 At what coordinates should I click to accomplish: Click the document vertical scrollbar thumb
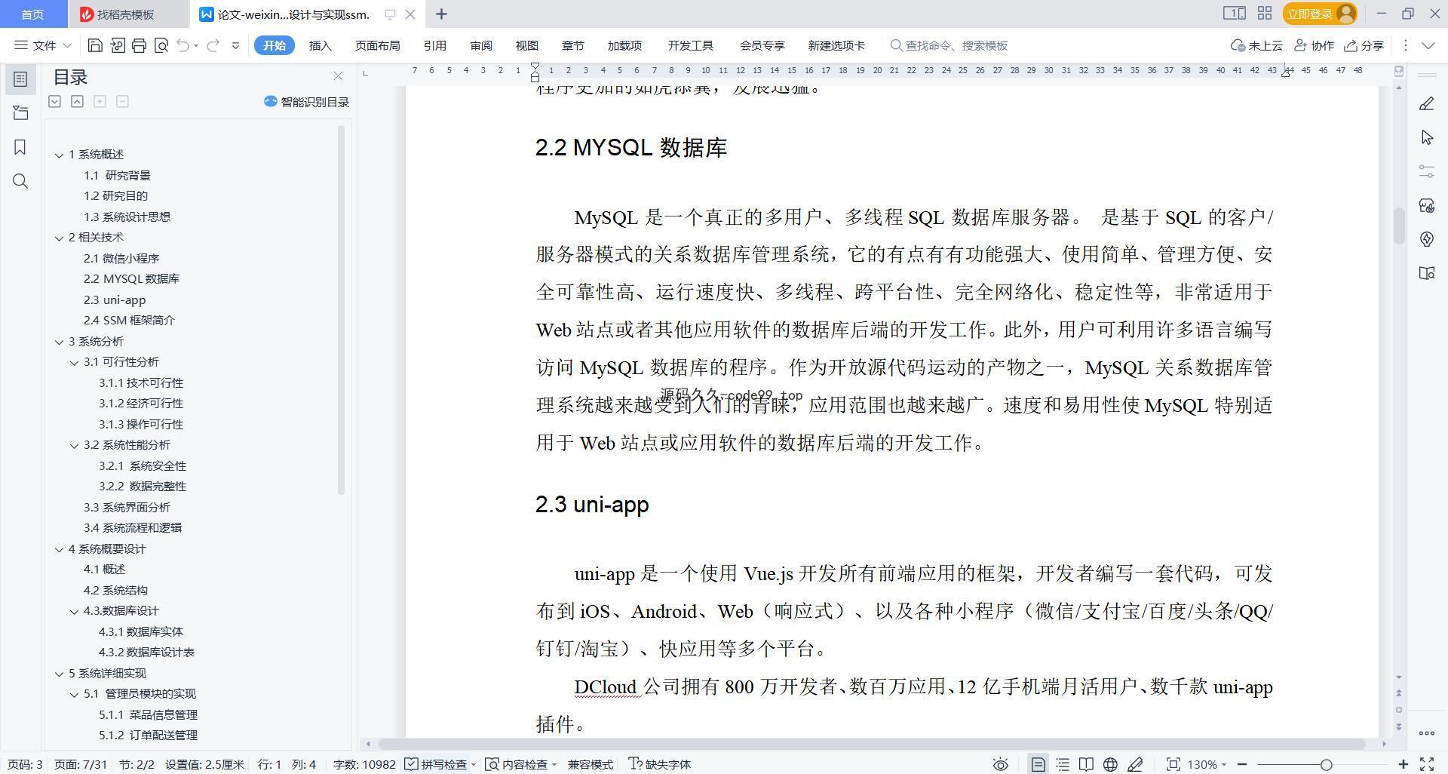[1399, 226]
